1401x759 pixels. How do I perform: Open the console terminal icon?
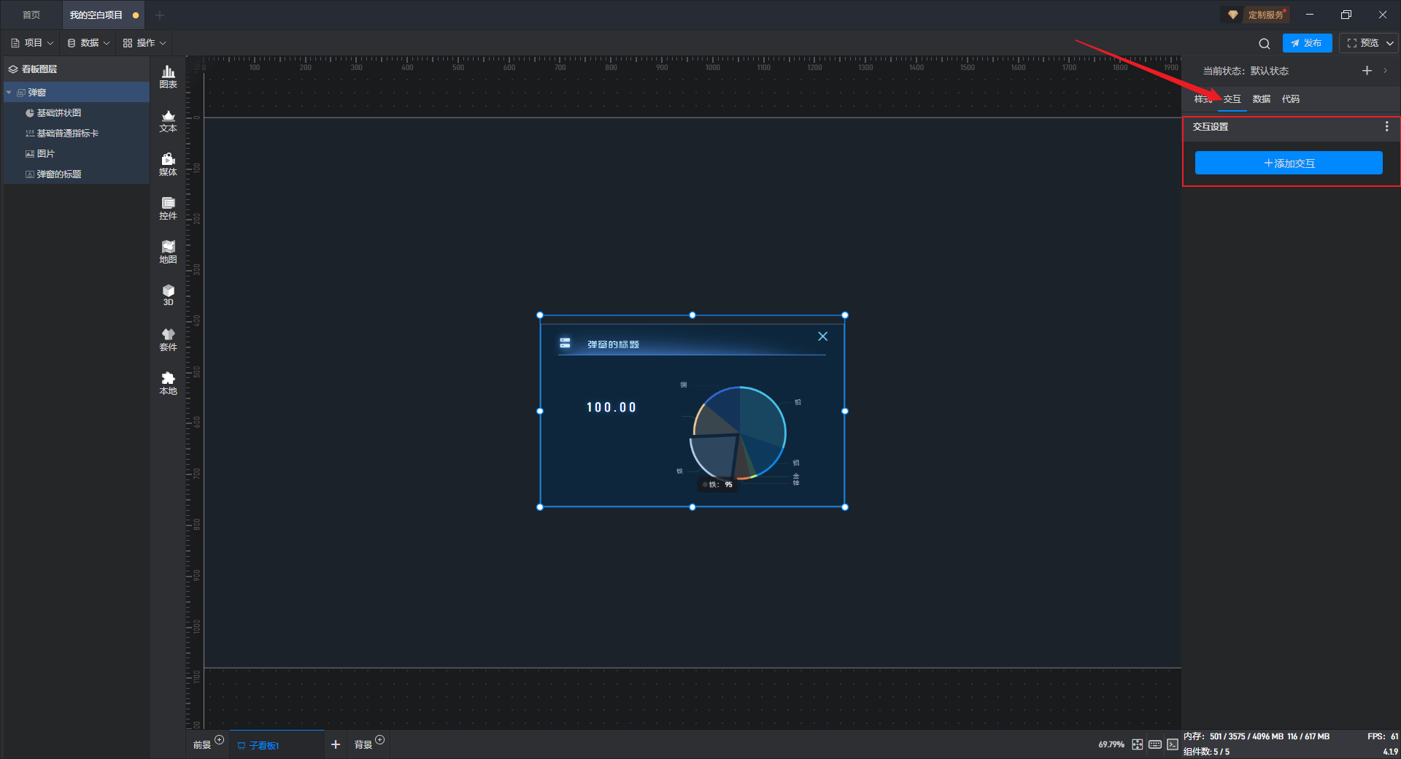(x=1172, y=744)
